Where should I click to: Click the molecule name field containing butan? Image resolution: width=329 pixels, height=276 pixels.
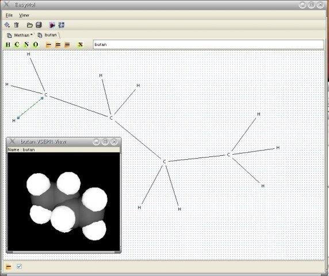(208, 44)
